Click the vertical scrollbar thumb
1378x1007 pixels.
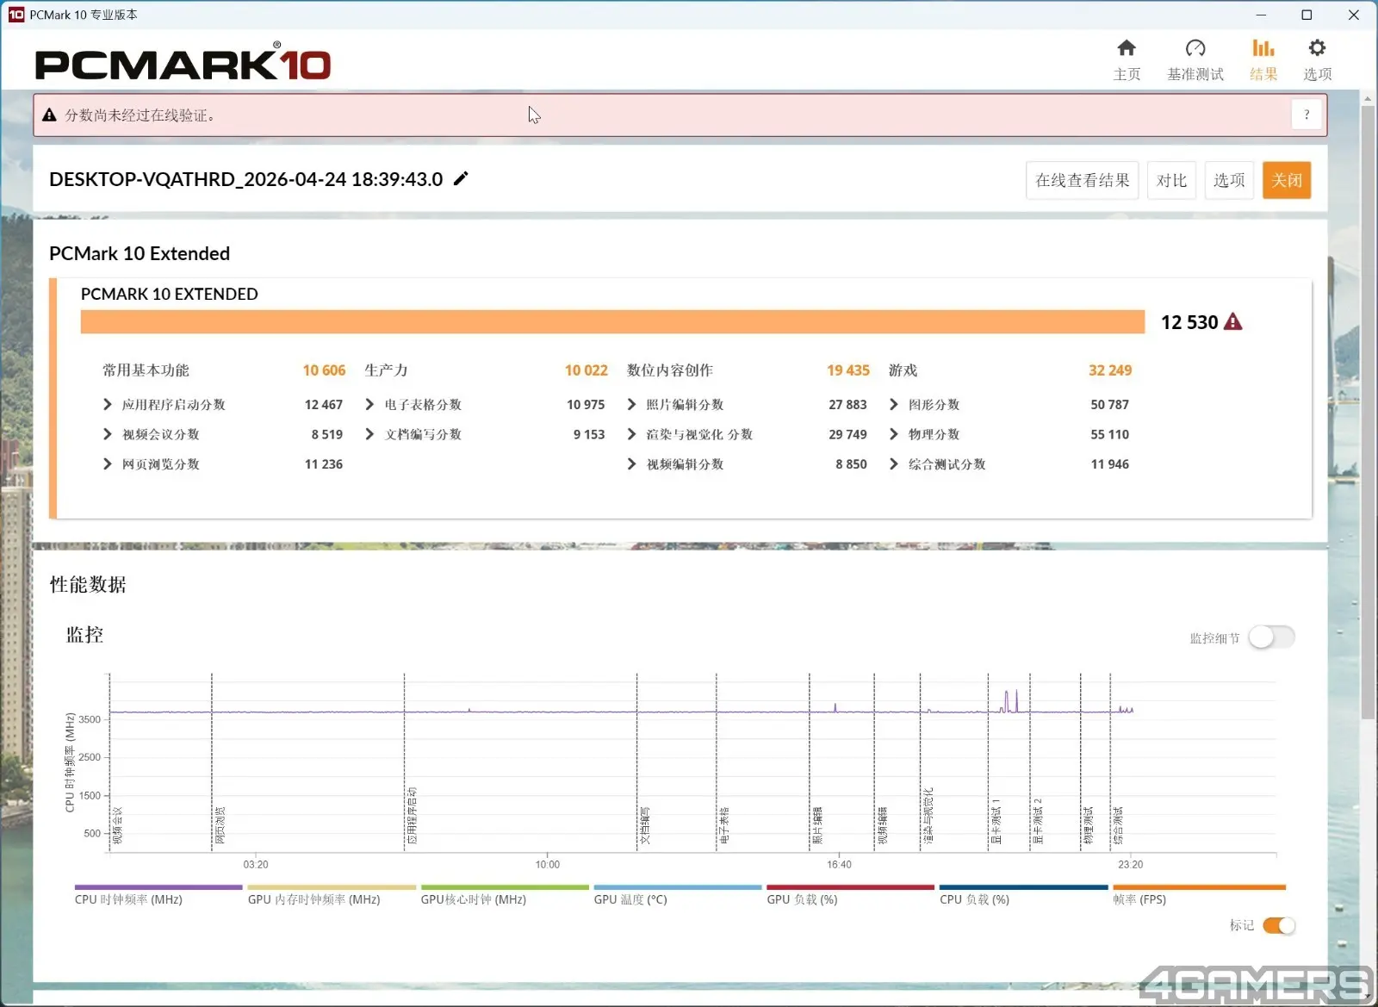click(x=1368, y=412)
